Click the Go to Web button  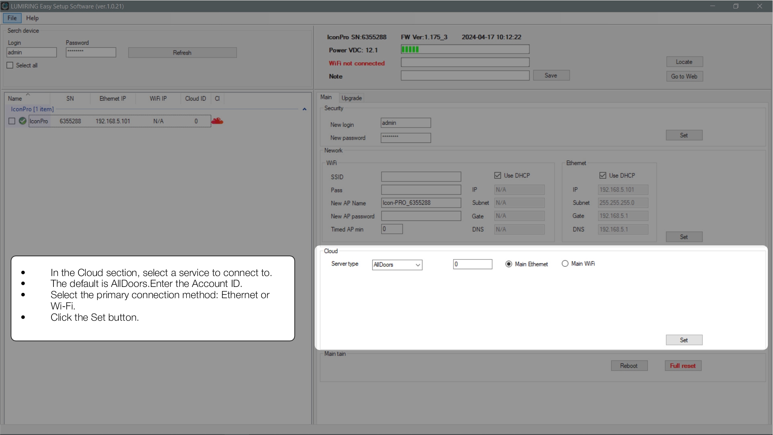pyautogui.click(x=684, y=76)
